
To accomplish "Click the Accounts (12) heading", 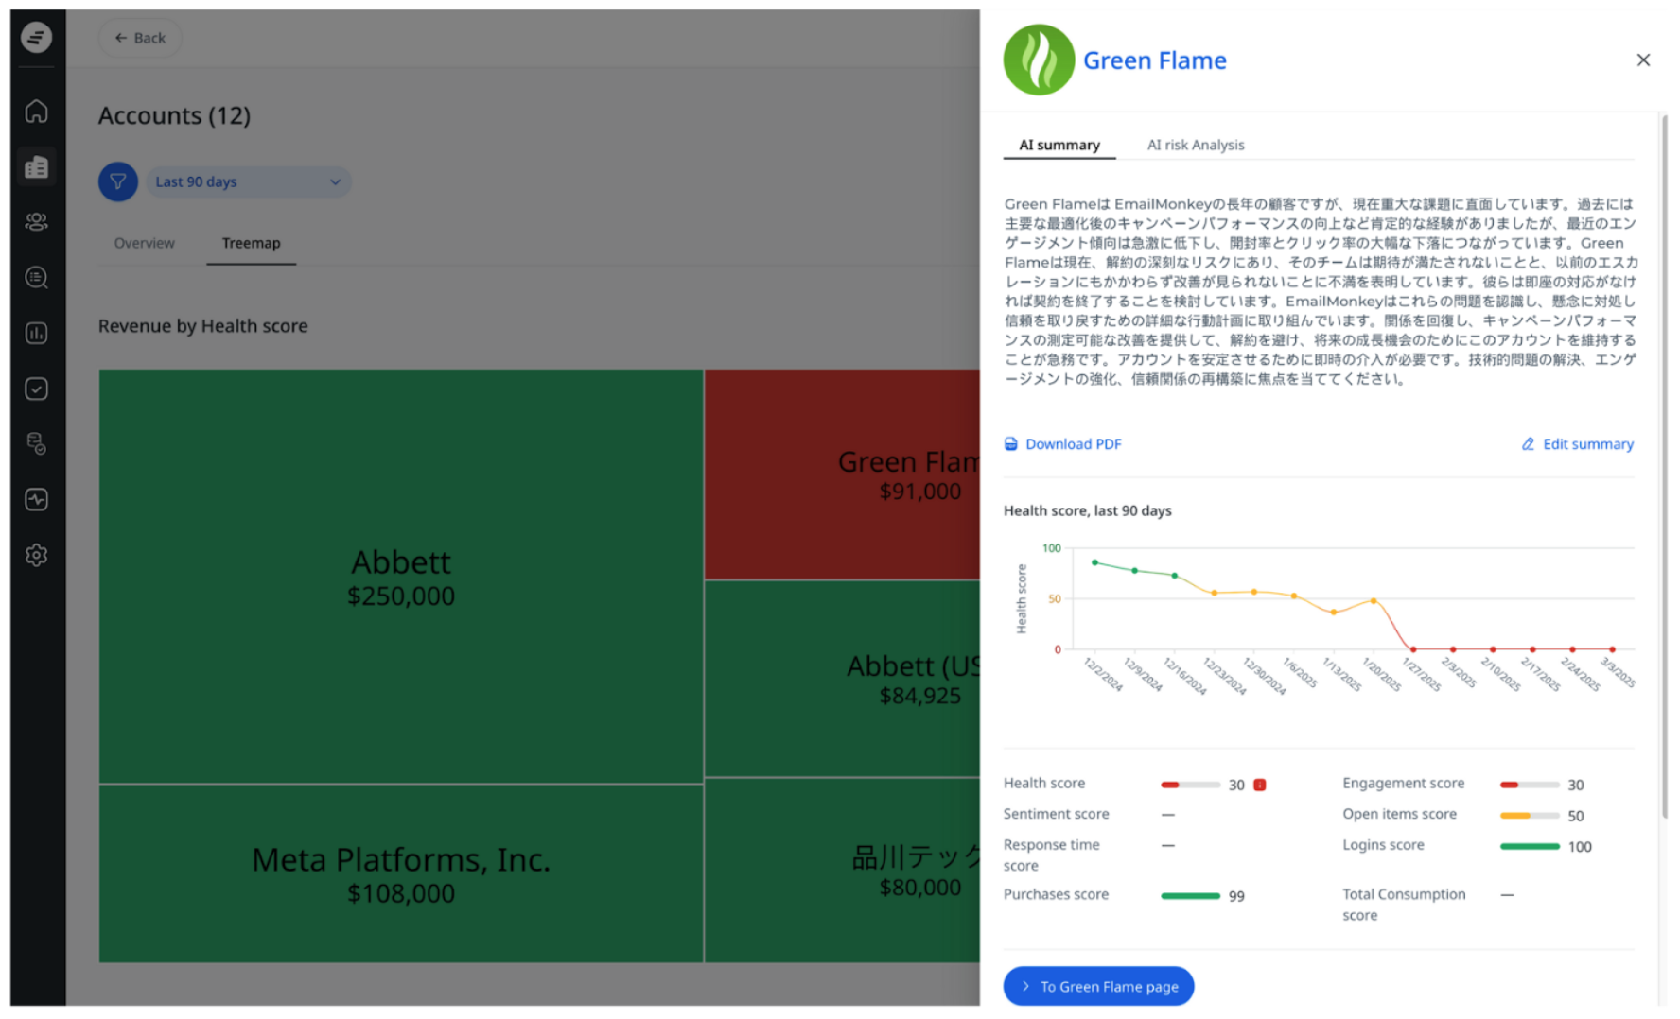I will (175, 115).
